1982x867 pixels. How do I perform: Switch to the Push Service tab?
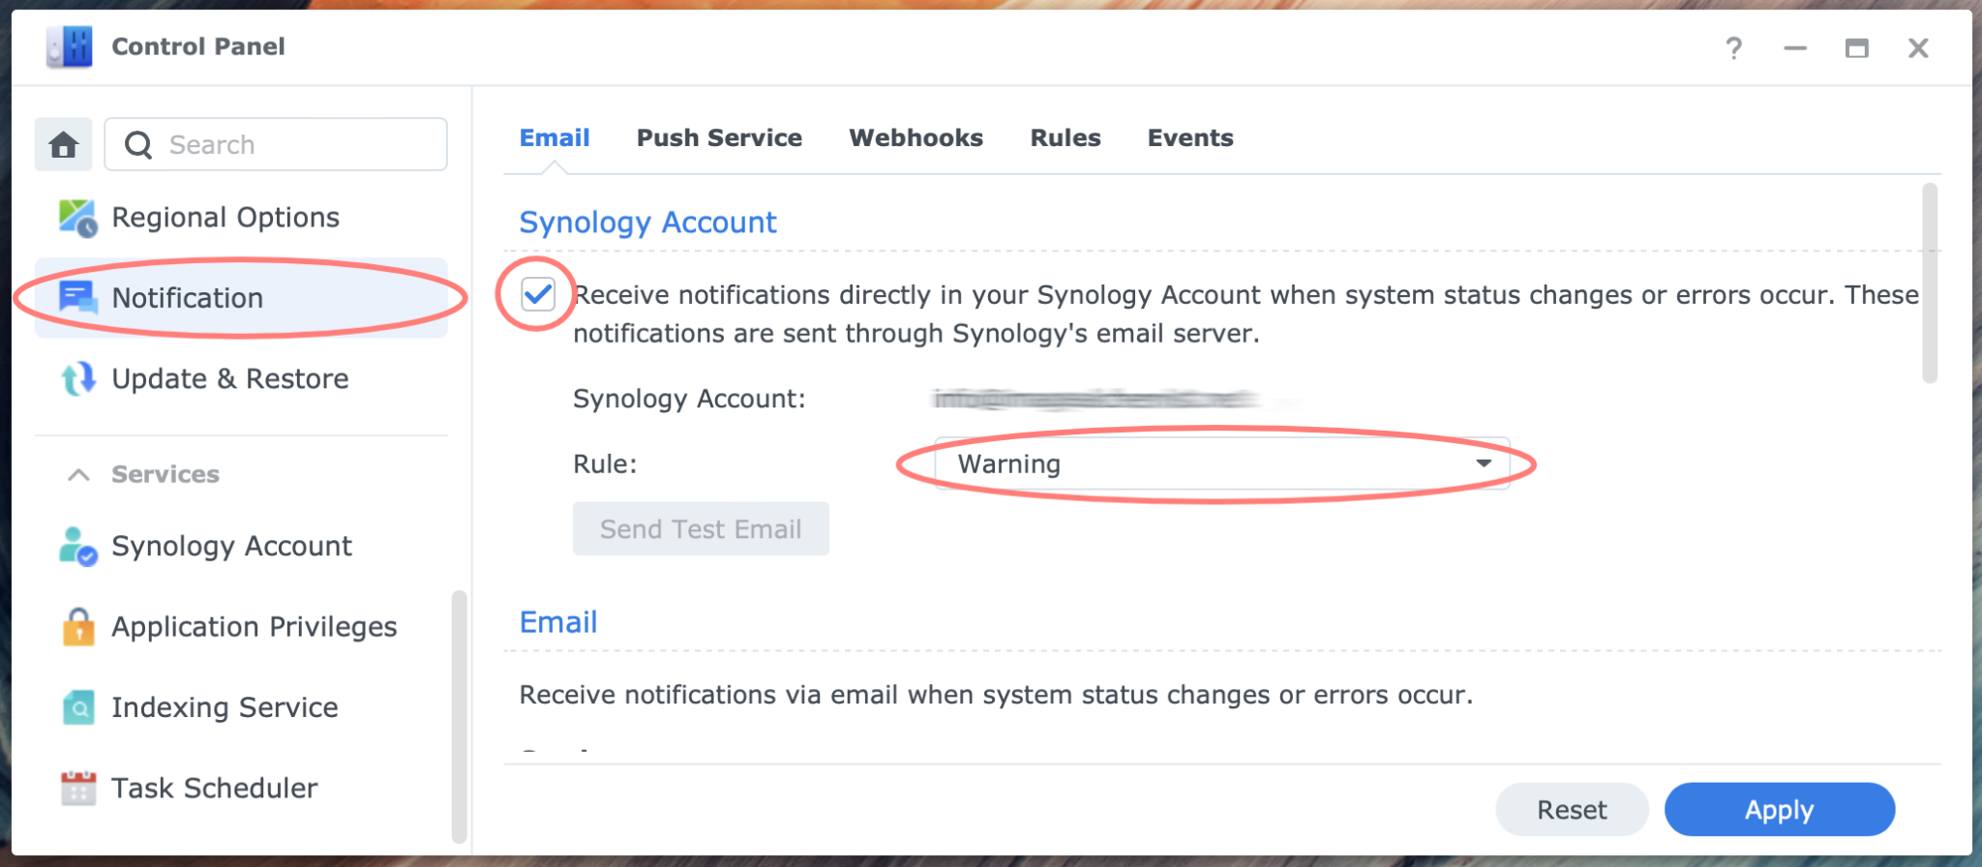tap(719, 137)
